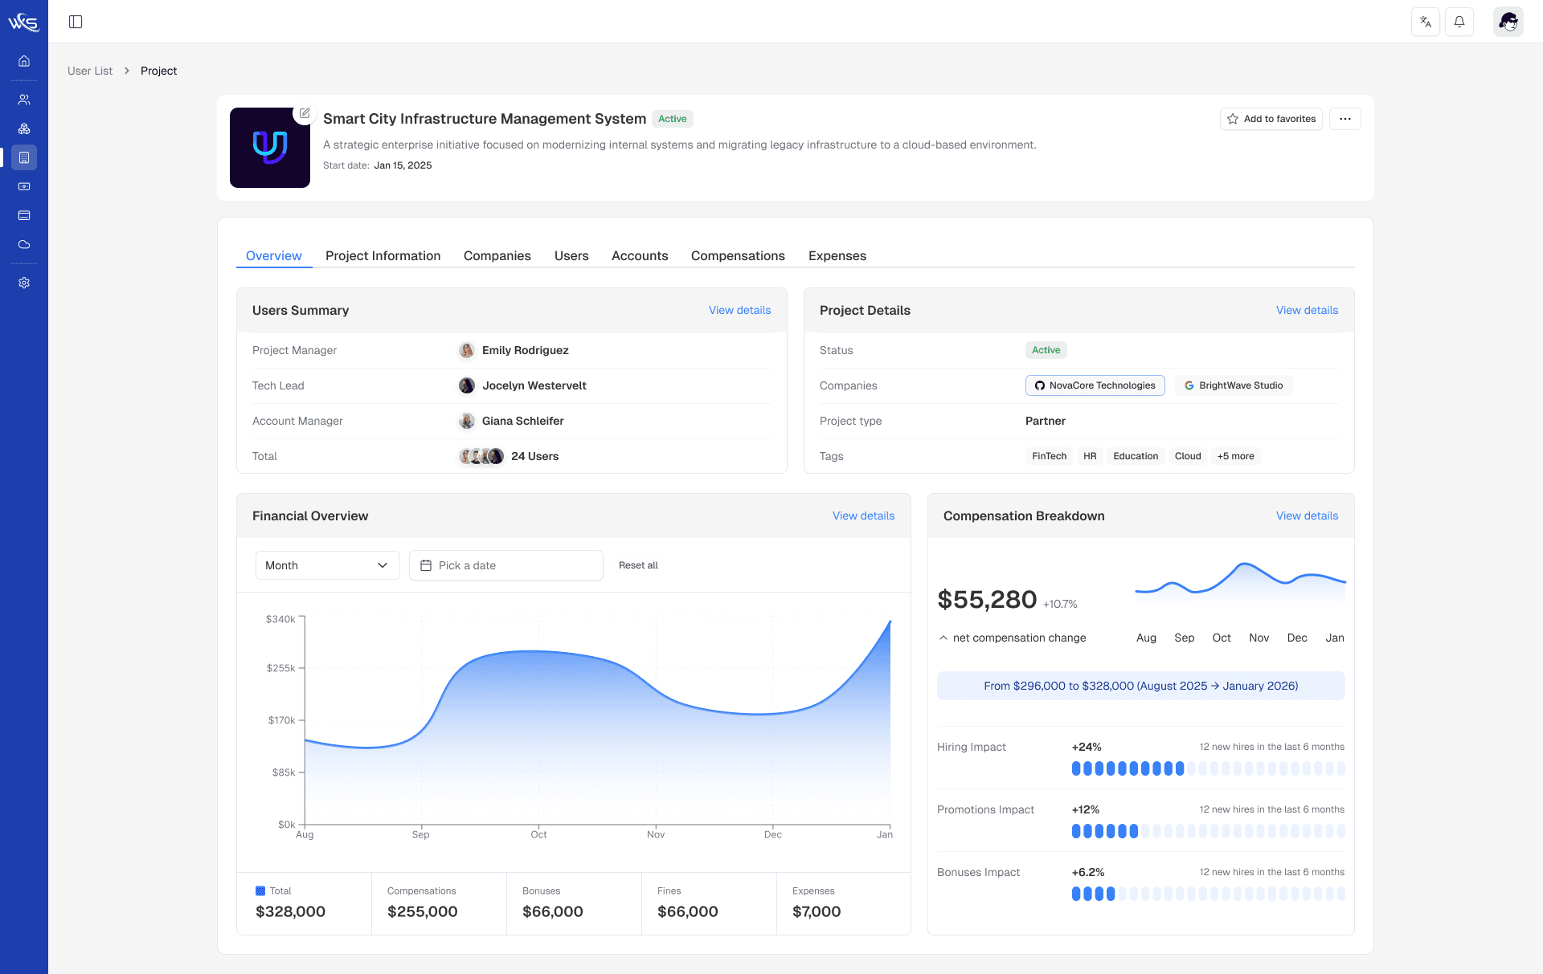
Task: Open the notifications bell icon
Action: (x=1459, y=22)
